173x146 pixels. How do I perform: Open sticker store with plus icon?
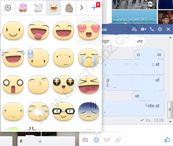(x=94, y=8)
